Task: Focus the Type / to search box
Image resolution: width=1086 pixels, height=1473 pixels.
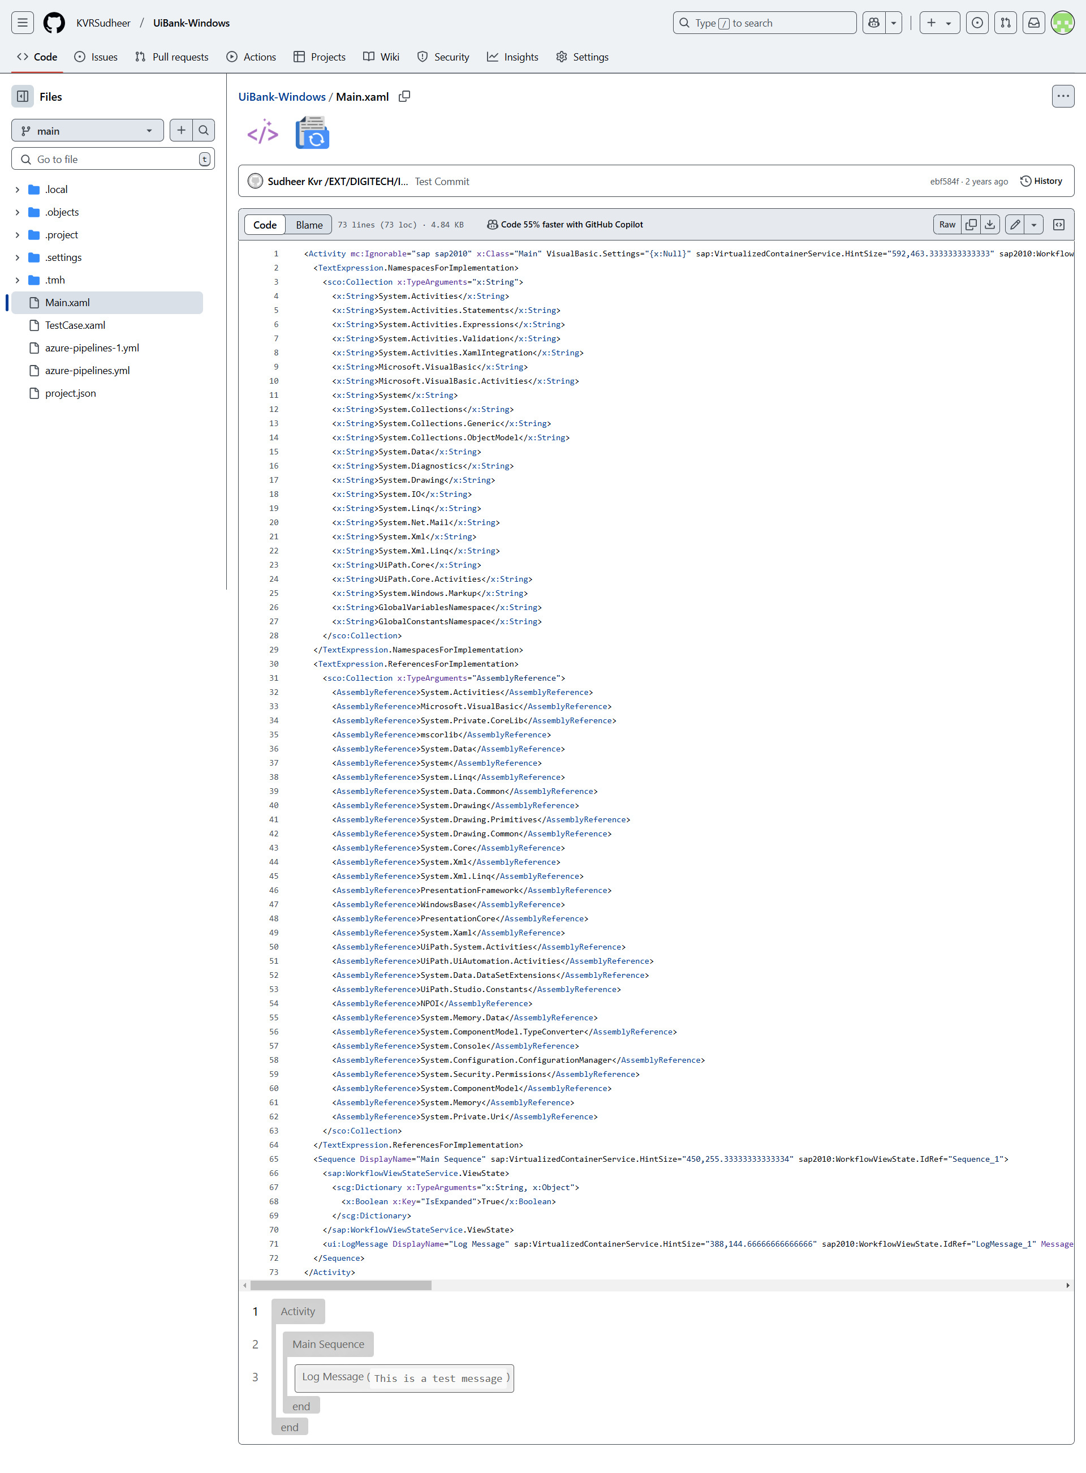Action: (x=765, y=23)
